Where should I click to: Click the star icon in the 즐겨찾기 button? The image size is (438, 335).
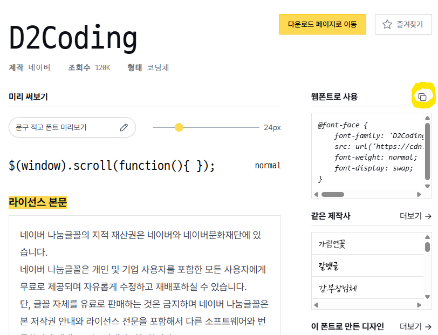point(387,24)
